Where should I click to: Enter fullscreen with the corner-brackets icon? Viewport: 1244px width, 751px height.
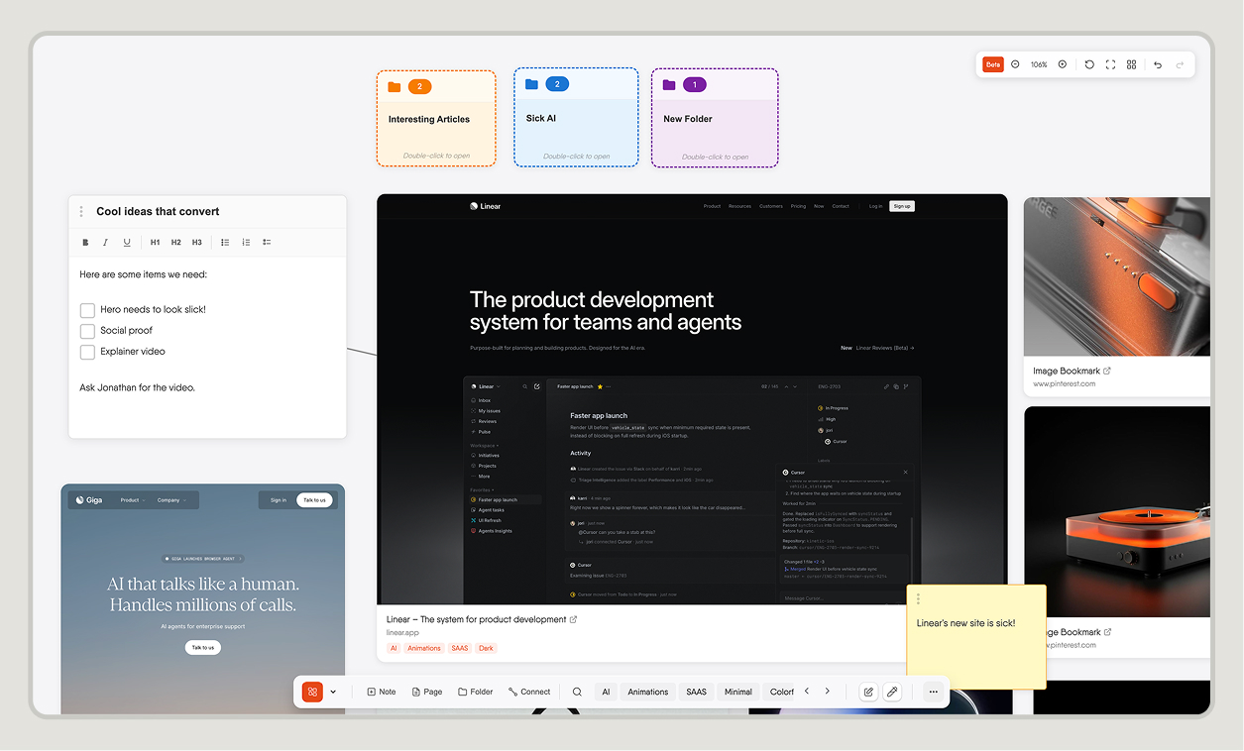click(x=1110, y=64)
